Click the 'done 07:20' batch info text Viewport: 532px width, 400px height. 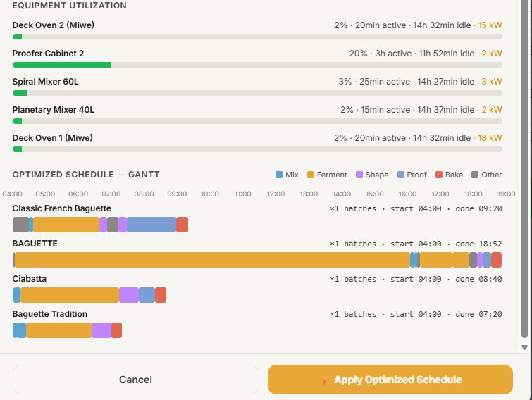pyautogui.click(x=478, y=314)
